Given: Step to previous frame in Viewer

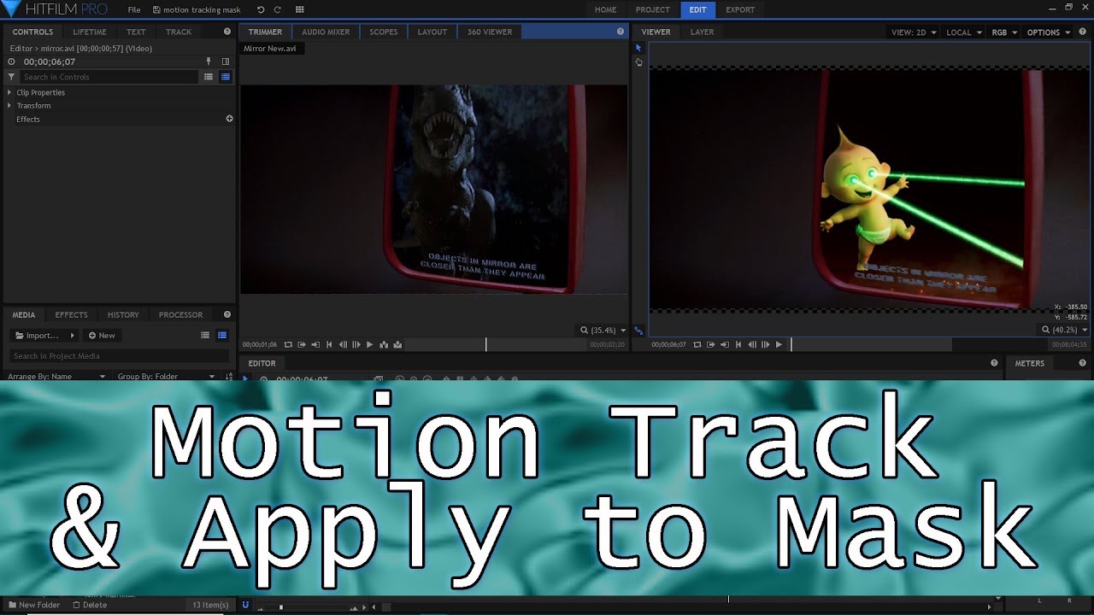Looking at the screenshot, I should [x=752, y=344].
